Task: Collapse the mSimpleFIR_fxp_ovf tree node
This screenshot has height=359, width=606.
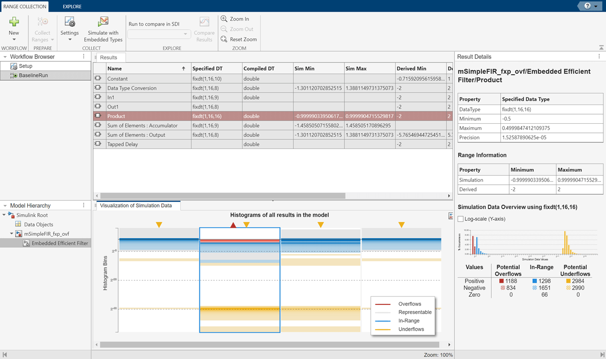Action: [12, 234]
